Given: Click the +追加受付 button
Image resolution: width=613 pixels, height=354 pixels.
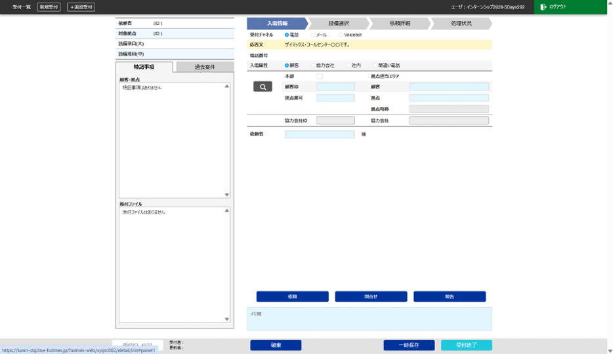Looking at the screenshot, I should (81, 7).
